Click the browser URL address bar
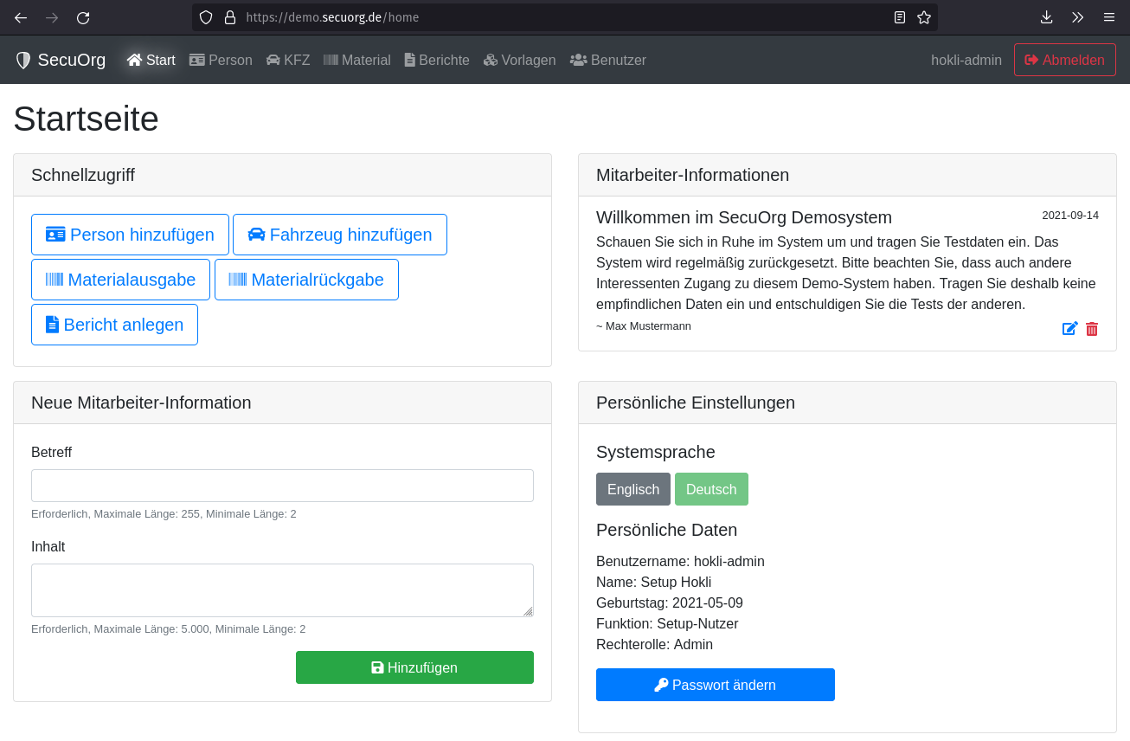 564,17
